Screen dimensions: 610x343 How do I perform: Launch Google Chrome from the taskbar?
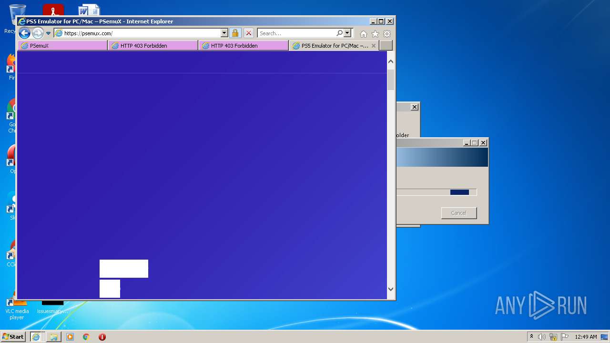(x=86, y=337)
